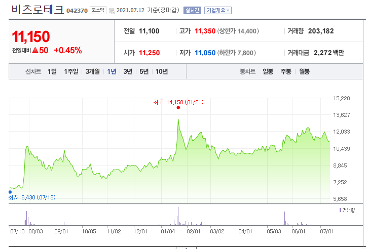Select the 1일 line chart tab
The image size is (366, 249).
(x=52, y=71)
